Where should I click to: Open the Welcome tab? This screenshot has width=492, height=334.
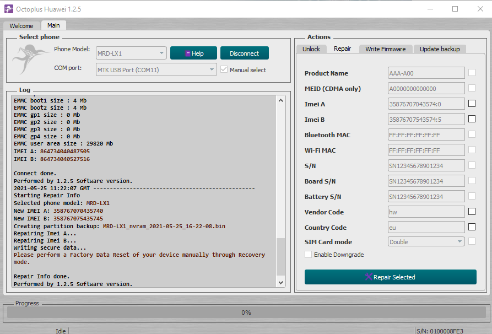click(21, 26)
